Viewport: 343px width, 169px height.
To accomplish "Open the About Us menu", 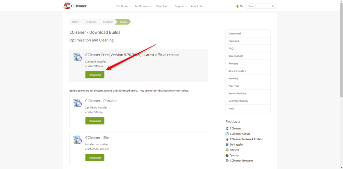I will click(x=197, y=6).
